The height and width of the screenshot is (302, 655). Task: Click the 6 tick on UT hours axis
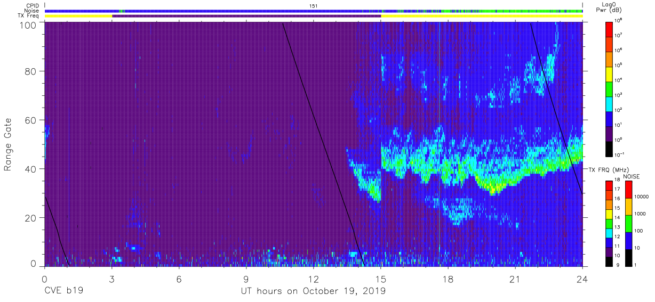tap(179, 279)
